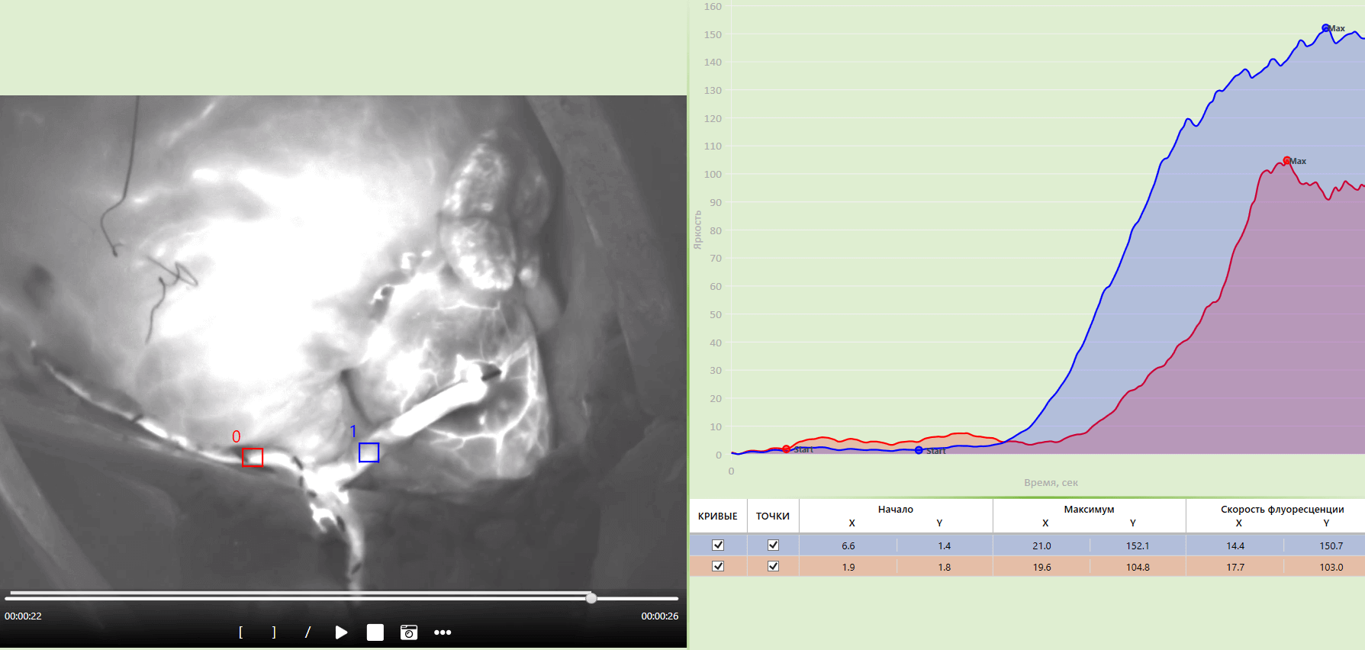Select the 17.7 fluorescence speed cell
Image resolution: width=1365 pixels, height=650 pixels.
1235,567
